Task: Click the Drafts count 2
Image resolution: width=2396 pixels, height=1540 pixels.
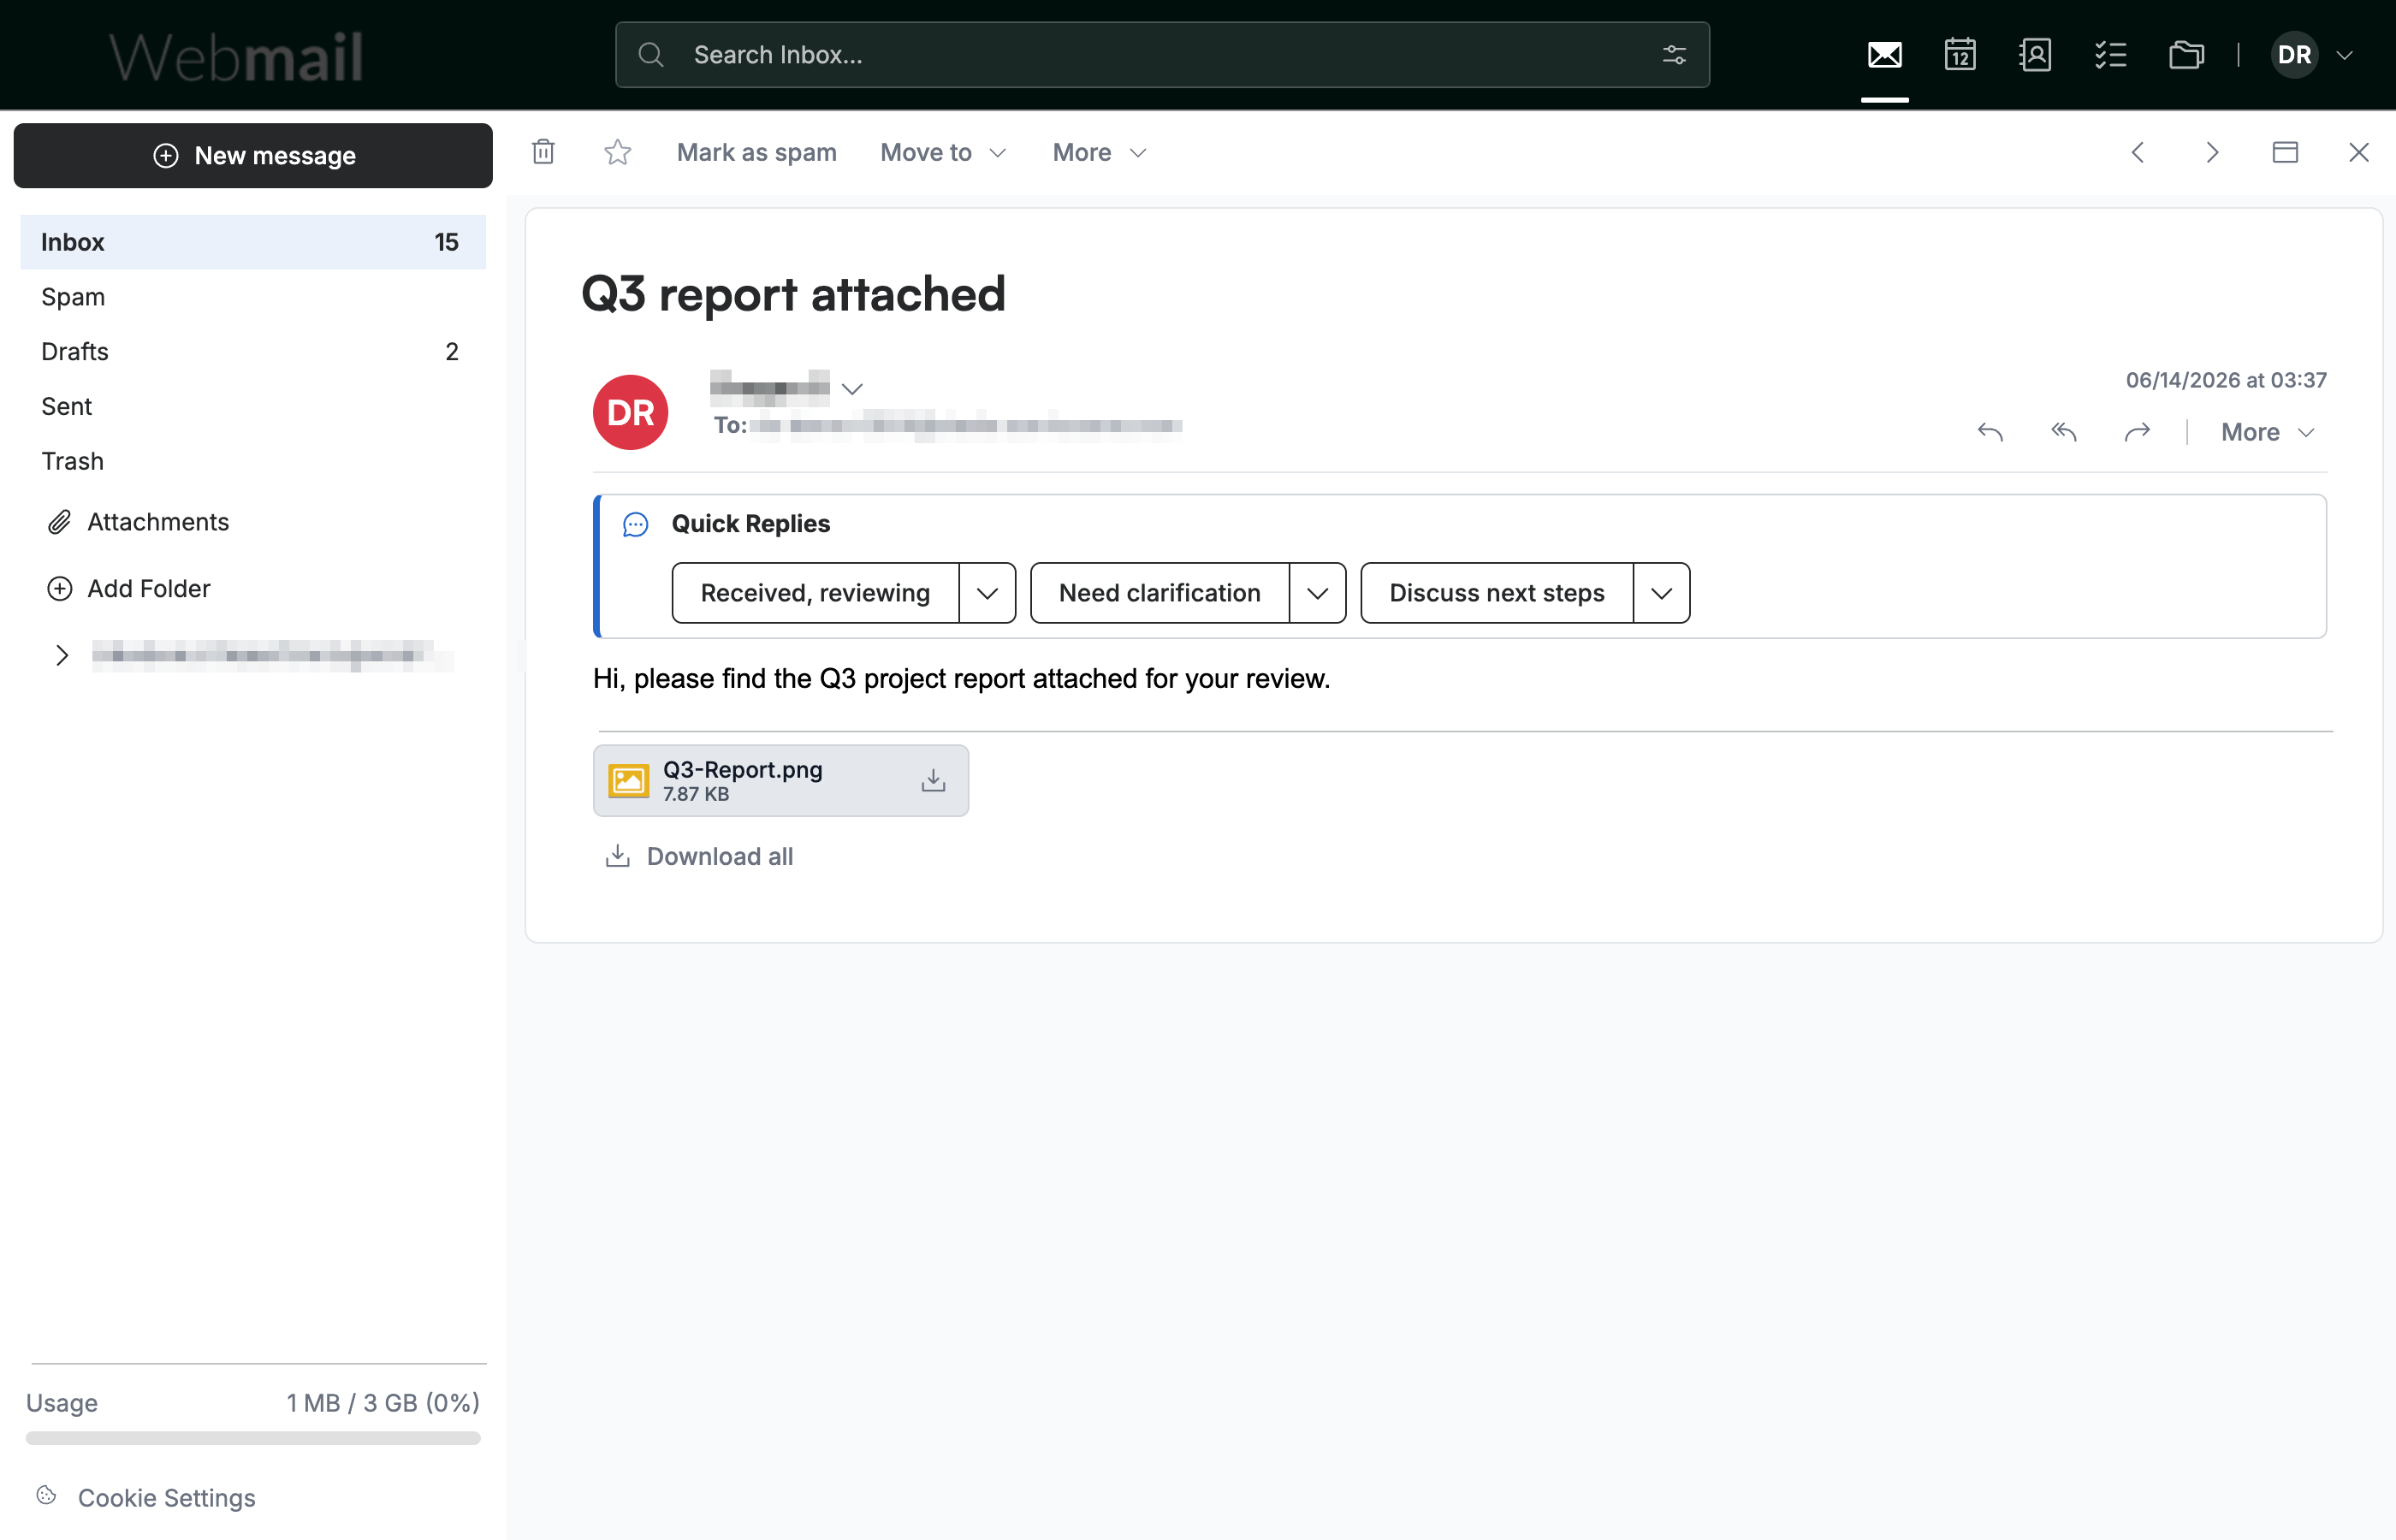Action: point(452,352)
